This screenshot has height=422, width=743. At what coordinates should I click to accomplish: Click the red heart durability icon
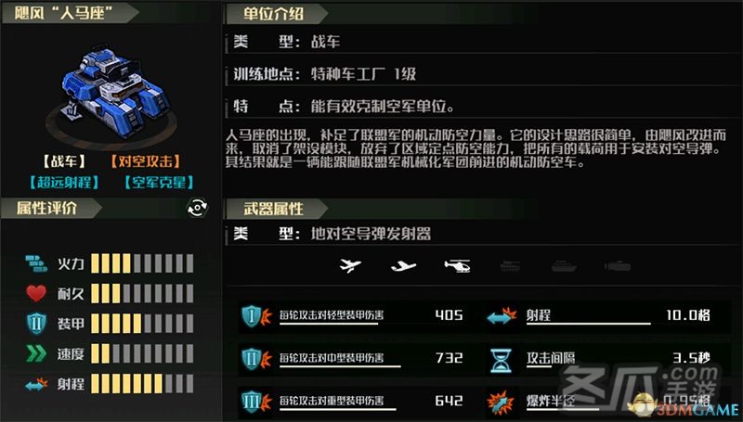pyautogui.click(x=36, y=293)
